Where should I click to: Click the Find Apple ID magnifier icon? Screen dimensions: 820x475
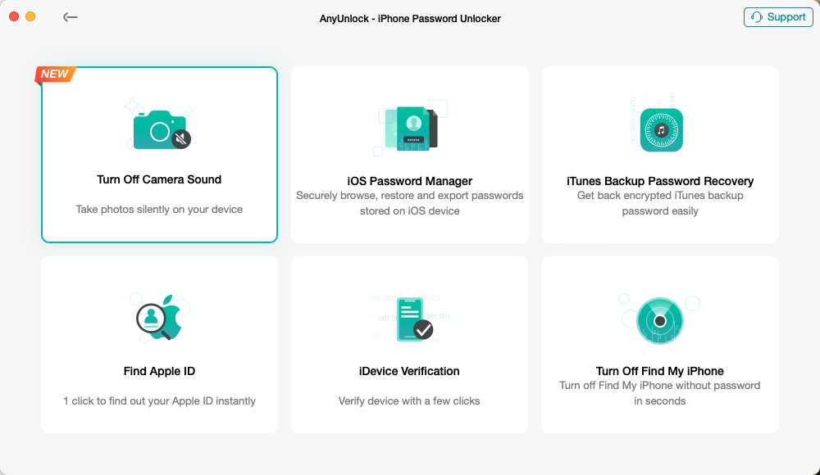[x=159, y=318]
